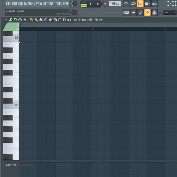
Task: Select the Slice tool
Action: [55, 20]
